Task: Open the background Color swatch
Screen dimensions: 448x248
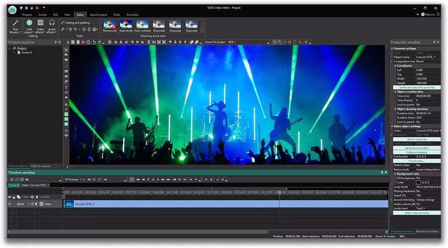Action: (418, 182)
